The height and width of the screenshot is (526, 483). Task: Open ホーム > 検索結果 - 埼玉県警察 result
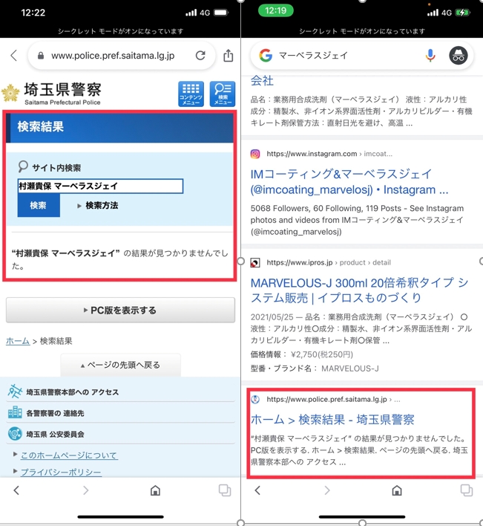[x=332, y=420]
